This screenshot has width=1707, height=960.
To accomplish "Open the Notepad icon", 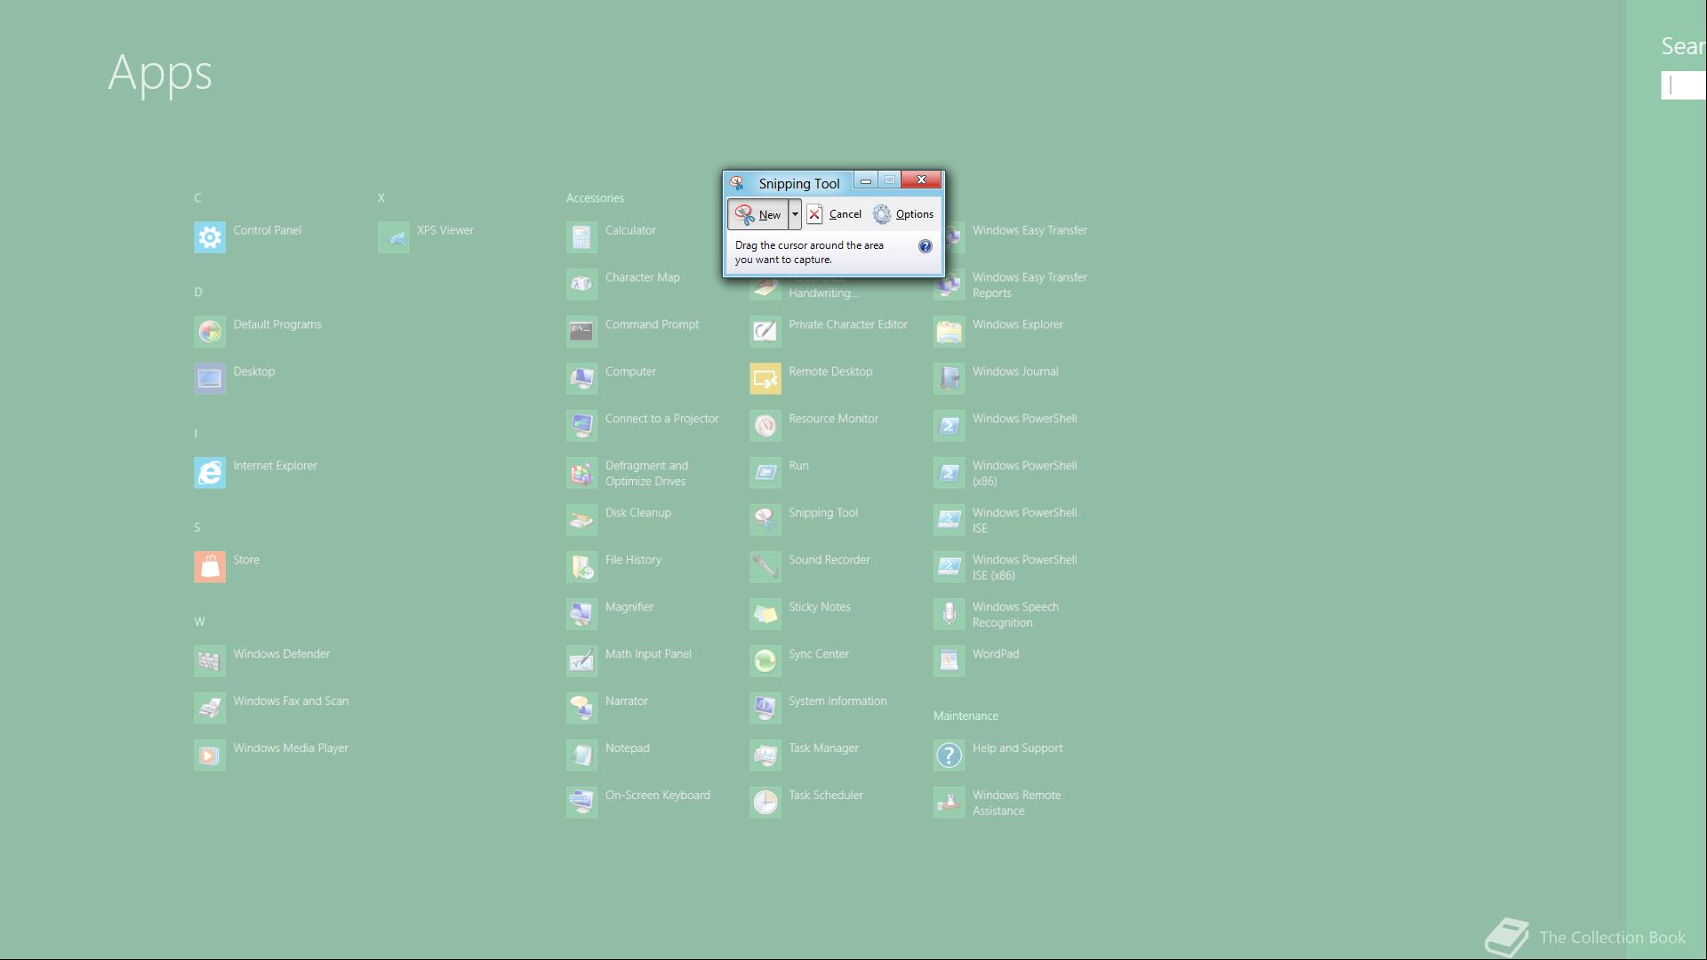I will (x=582, y=756).
